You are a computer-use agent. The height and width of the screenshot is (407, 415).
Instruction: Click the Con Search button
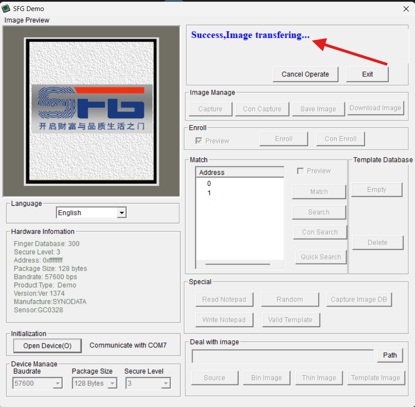[320, 232]
